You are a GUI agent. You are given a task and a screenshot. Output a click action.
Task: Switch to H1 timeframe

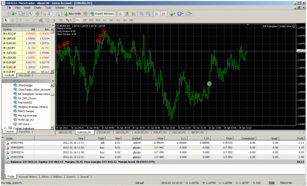pos(105,20)
